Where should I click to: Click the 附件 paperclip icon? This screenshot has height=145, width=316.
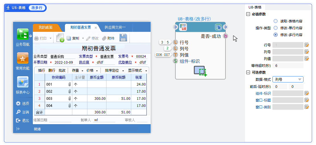(104, 38)
